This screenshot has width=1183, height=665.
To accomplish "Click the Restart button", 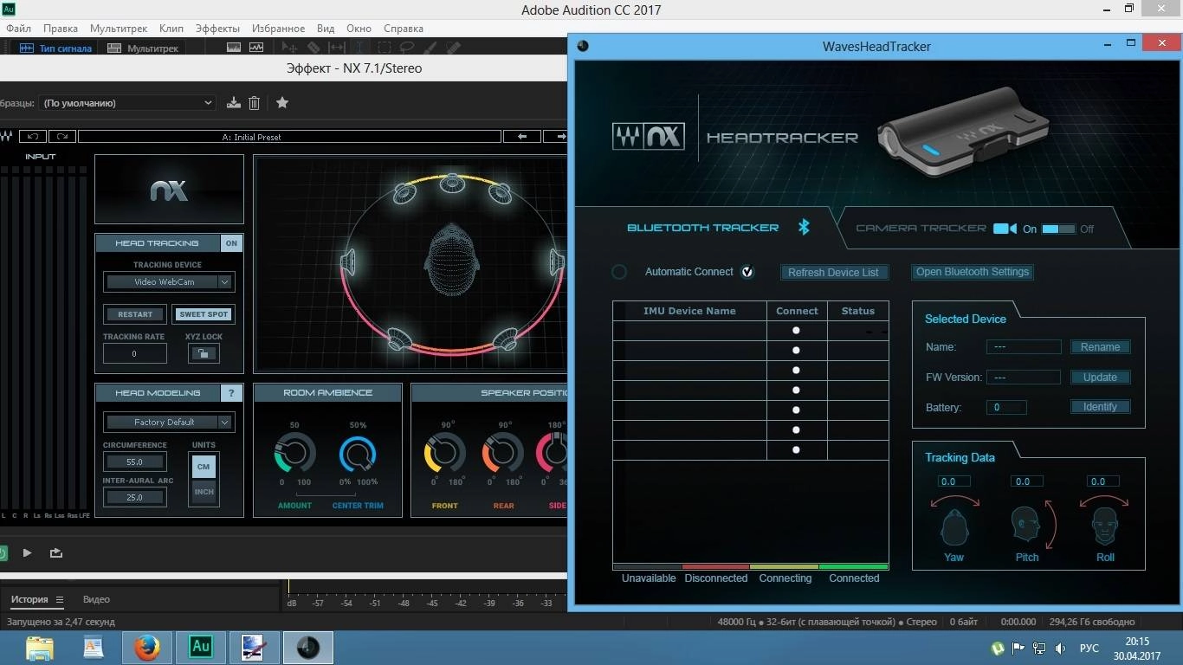I will pos(134,314).
